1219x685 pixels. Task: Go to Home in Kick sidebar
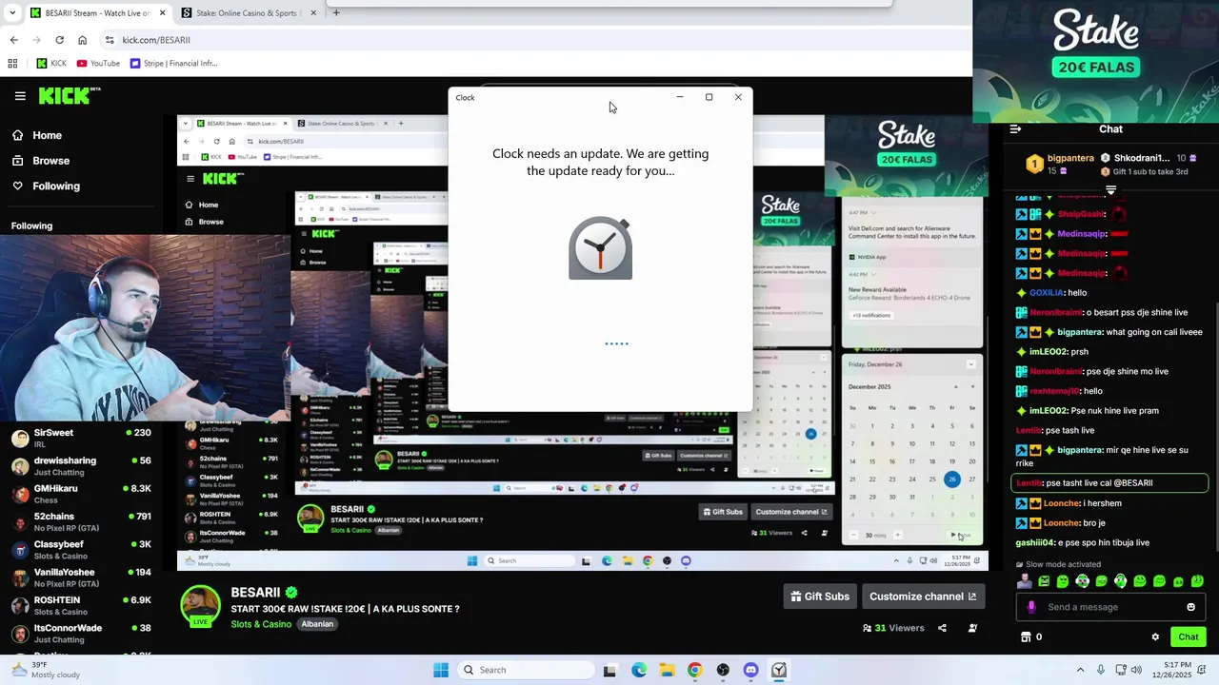(x=37, y=135)
